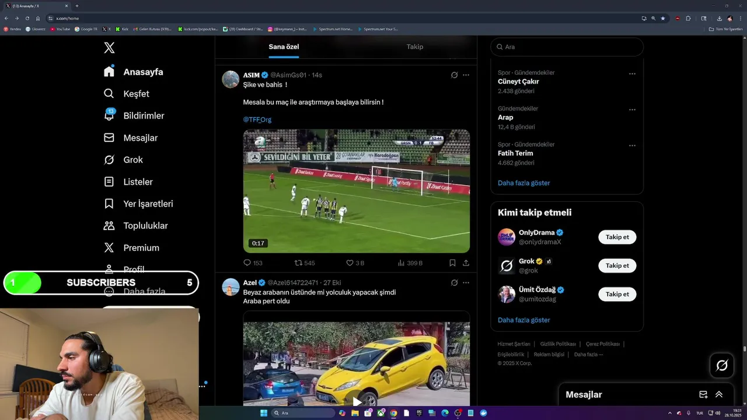Open Hizmet Şartları footer link
Image resolution: width=747 pixels, height=420 pixels.
(x=514, y=344)
